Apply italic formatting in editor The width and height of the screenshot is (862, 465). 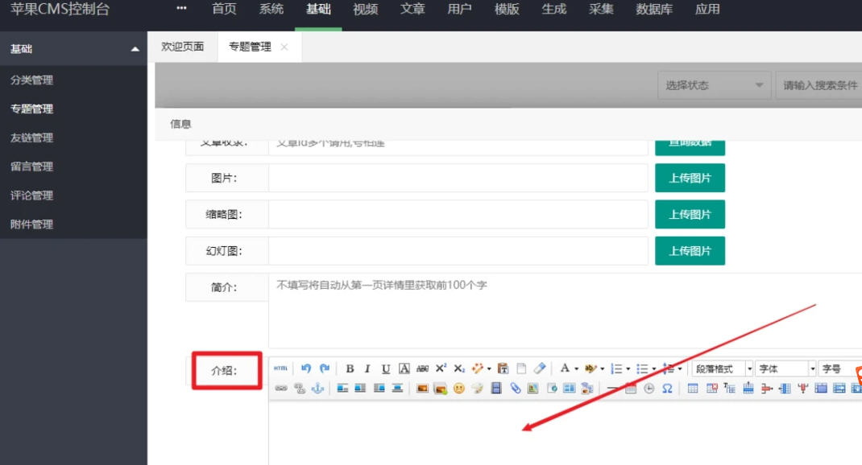click(367, 368)
